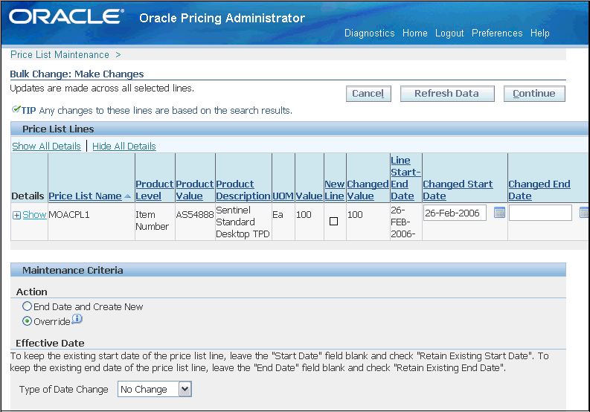Viewport: 590px width, 412px height.
Task: Sort by New Line column header
Action: [x=335, y=190]
